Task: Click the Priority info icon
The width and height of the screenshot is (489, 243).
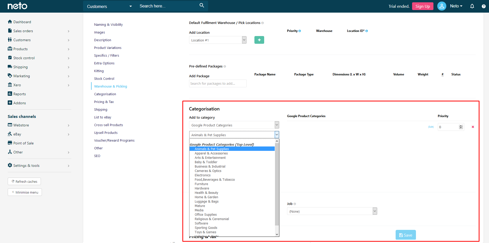Action: (300, 31)
